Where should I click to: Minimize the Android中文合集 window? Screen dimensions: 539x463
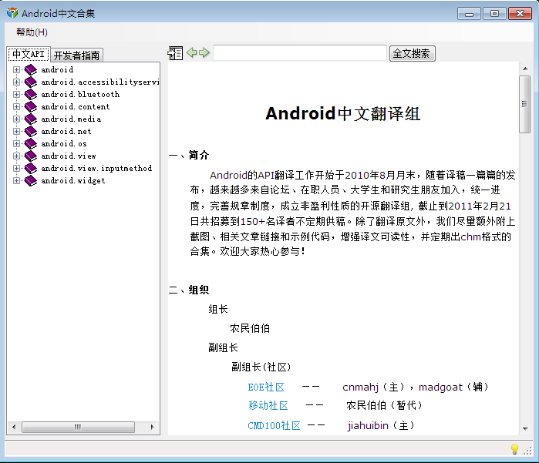coord(469,14)
